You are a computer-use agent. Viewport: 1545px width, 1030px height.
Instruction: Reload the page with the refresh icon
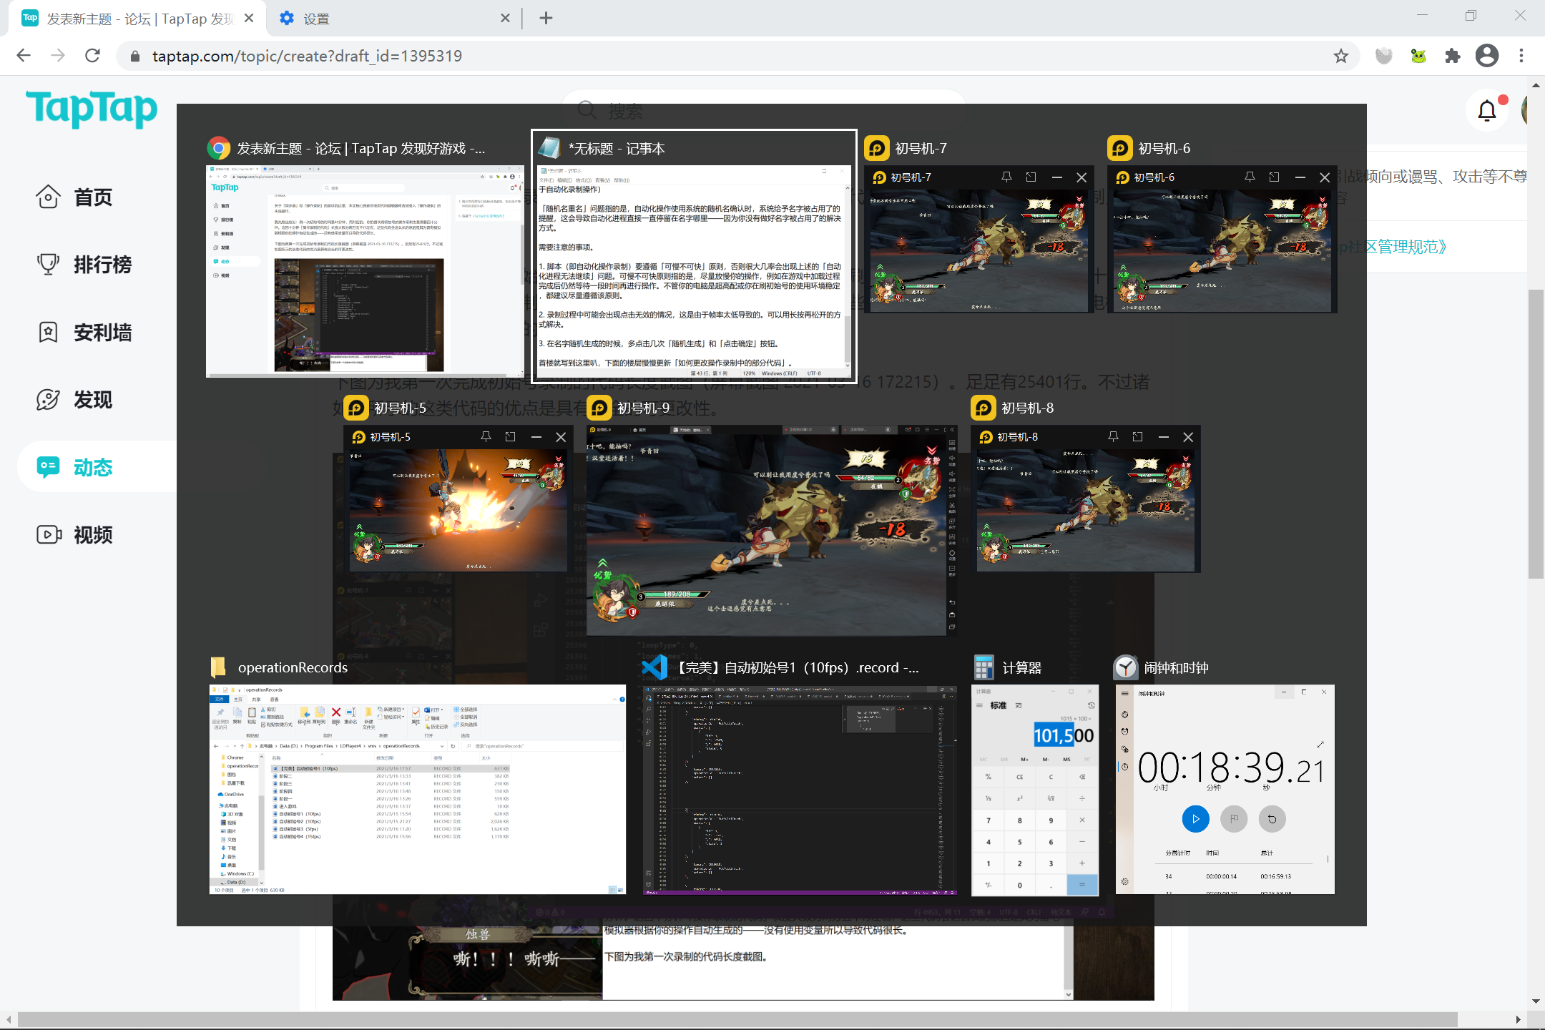tap(92, 56)
